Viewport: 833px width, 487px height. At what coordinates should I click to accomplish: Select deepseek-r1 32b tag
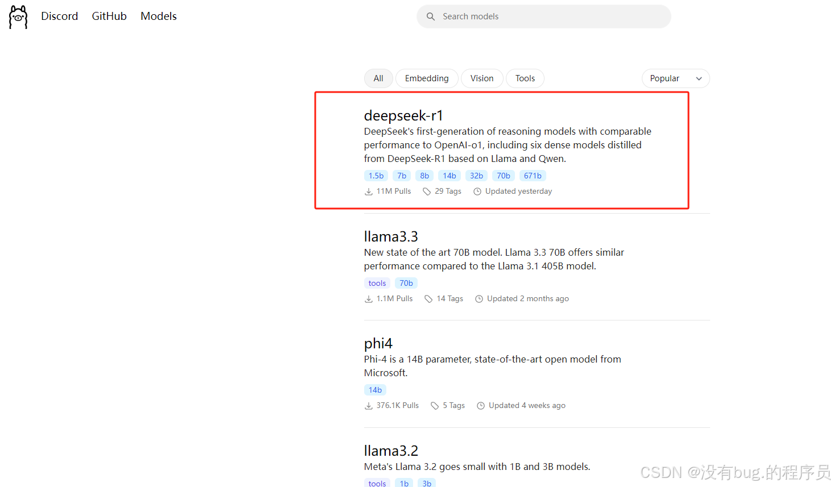[x=476, y=176]
